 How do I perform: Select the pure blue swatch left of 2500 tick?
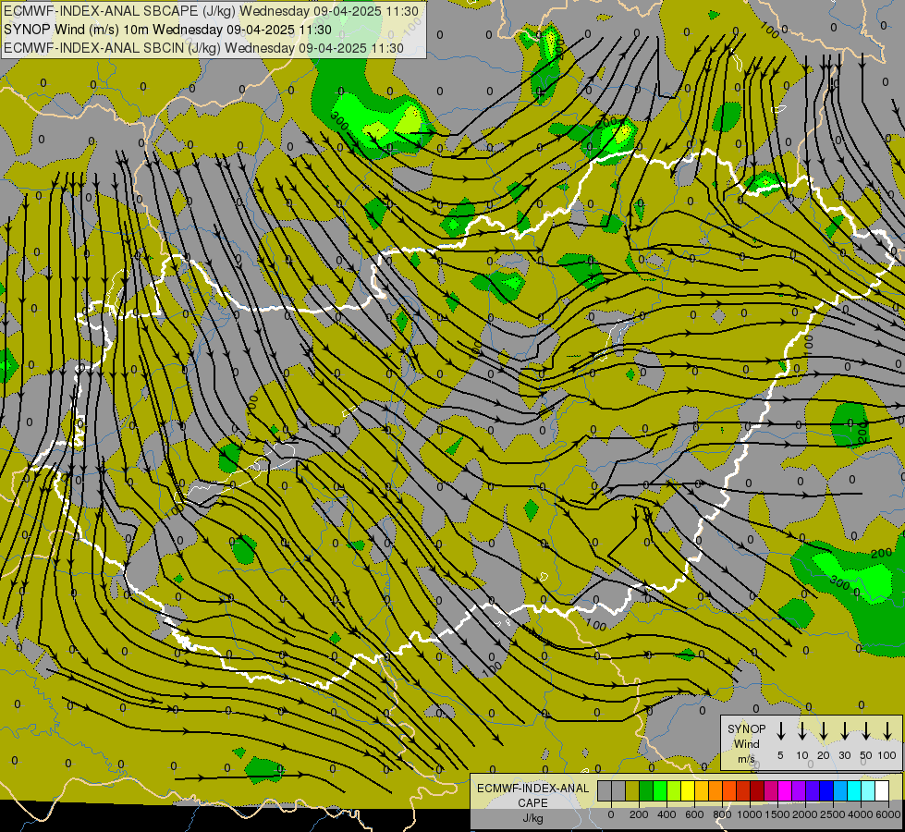[826, 791]
